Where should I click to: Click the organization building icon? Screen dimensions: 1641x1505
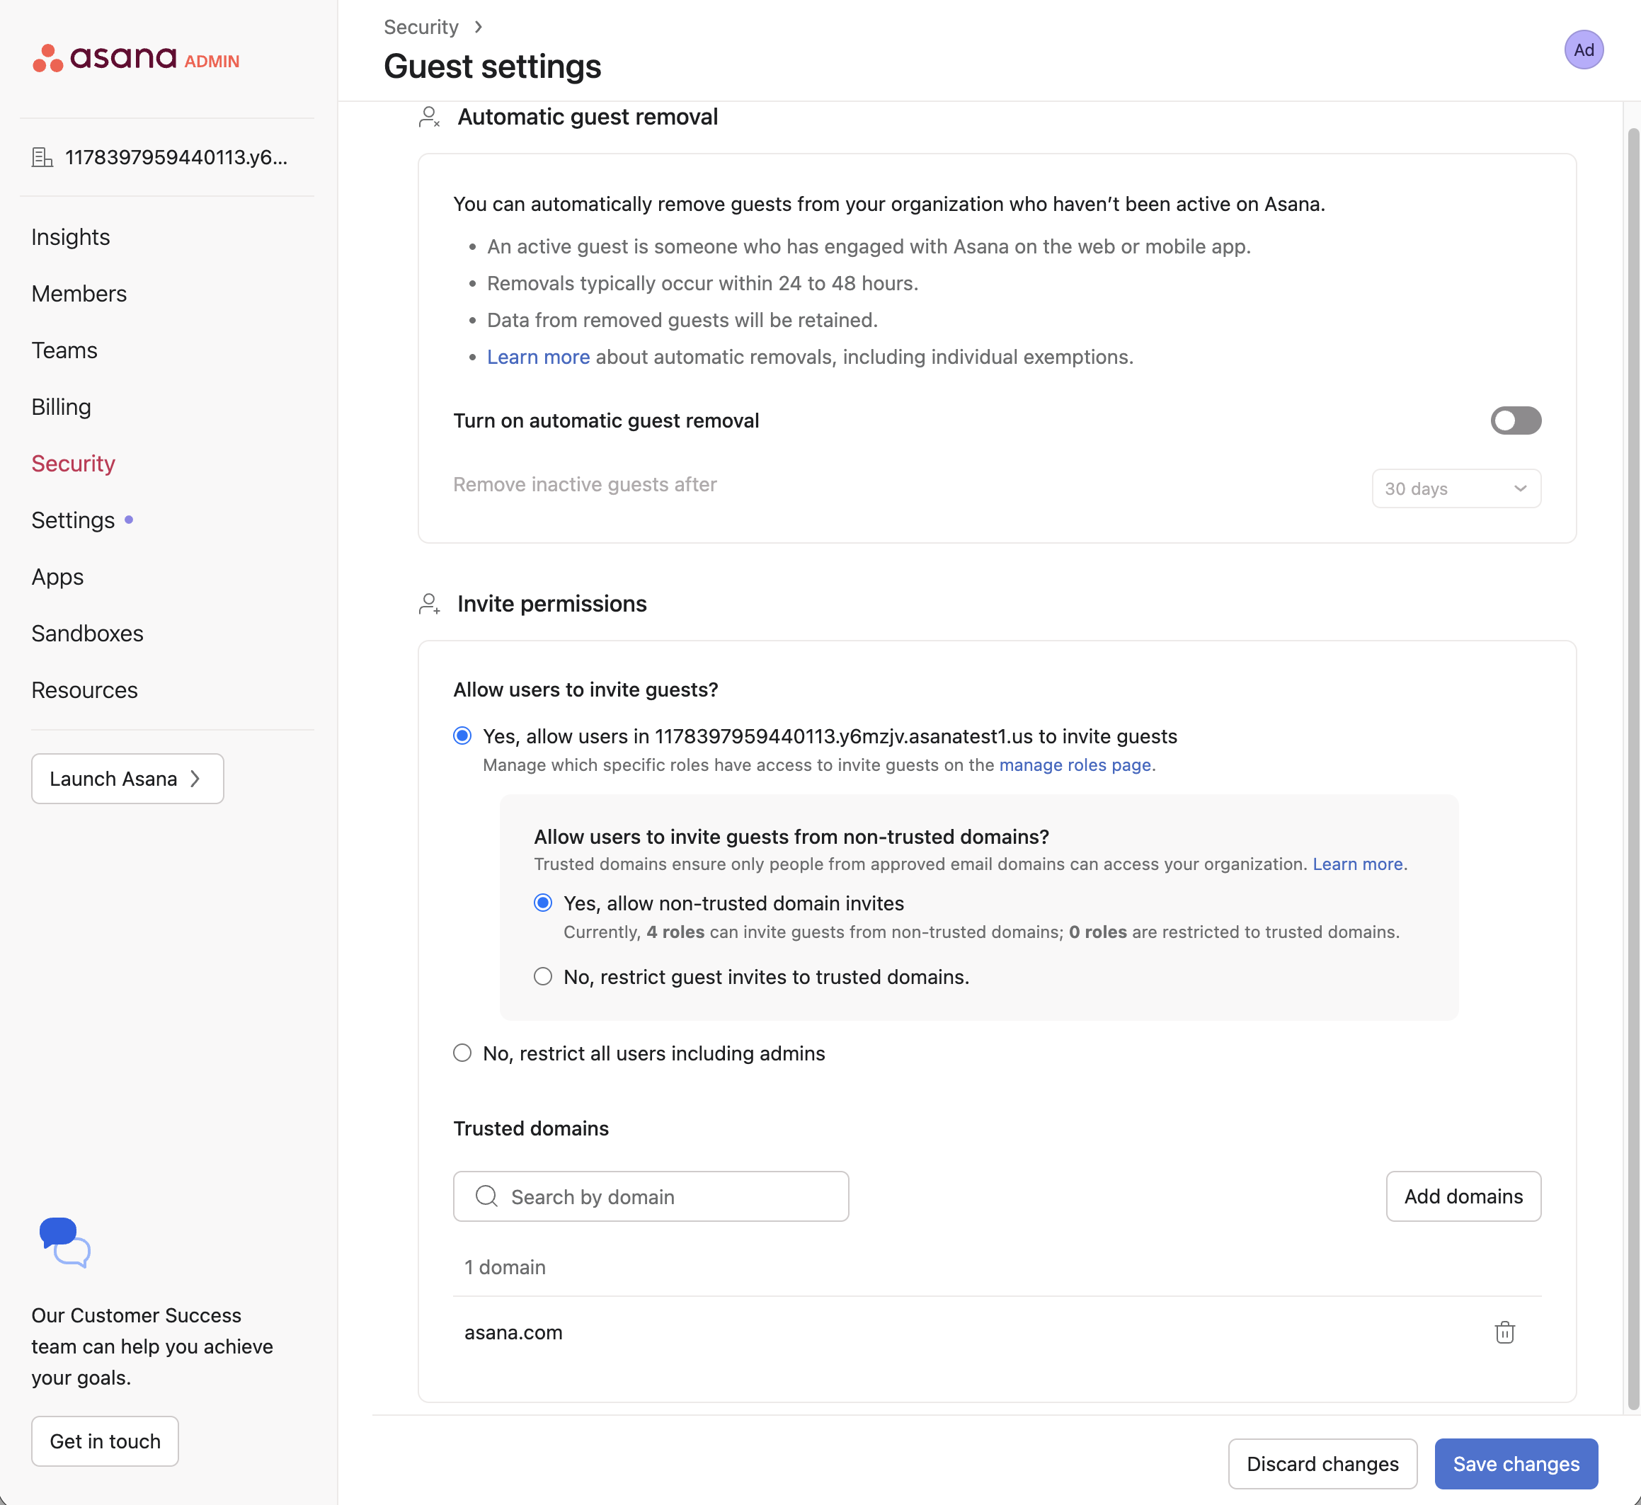[x=42, y=157]
